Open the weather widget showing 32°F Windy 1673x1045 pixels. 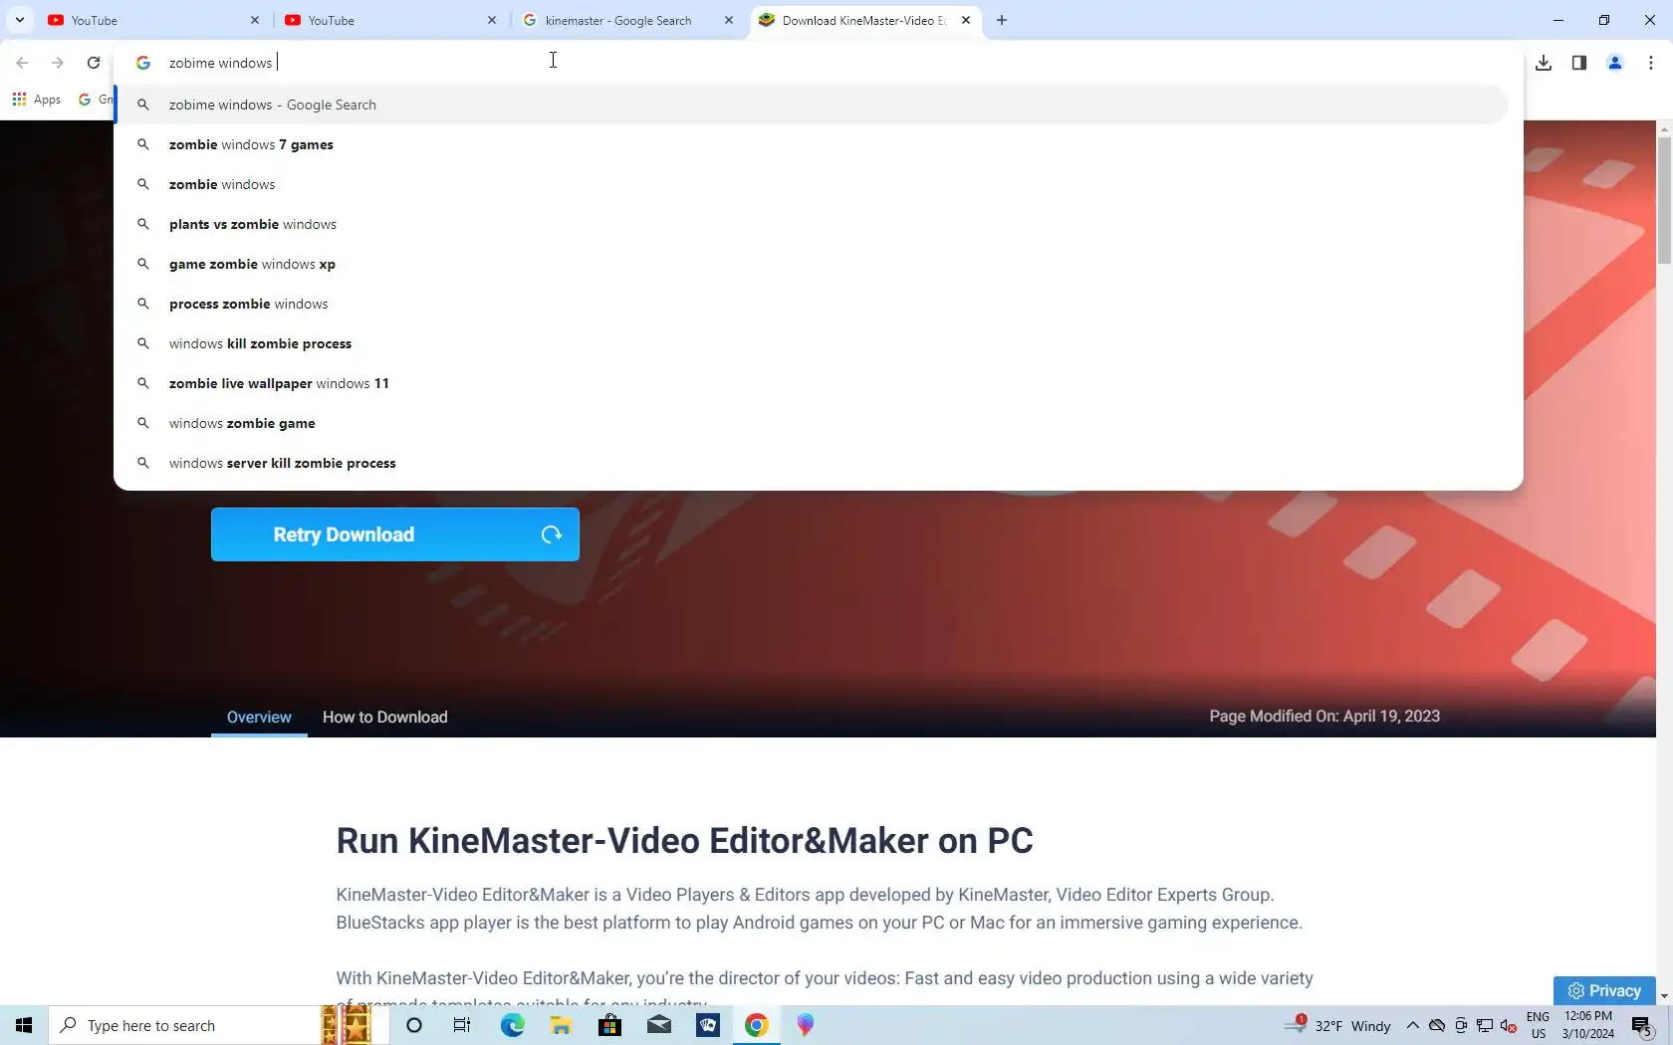click(1337, 1025)
